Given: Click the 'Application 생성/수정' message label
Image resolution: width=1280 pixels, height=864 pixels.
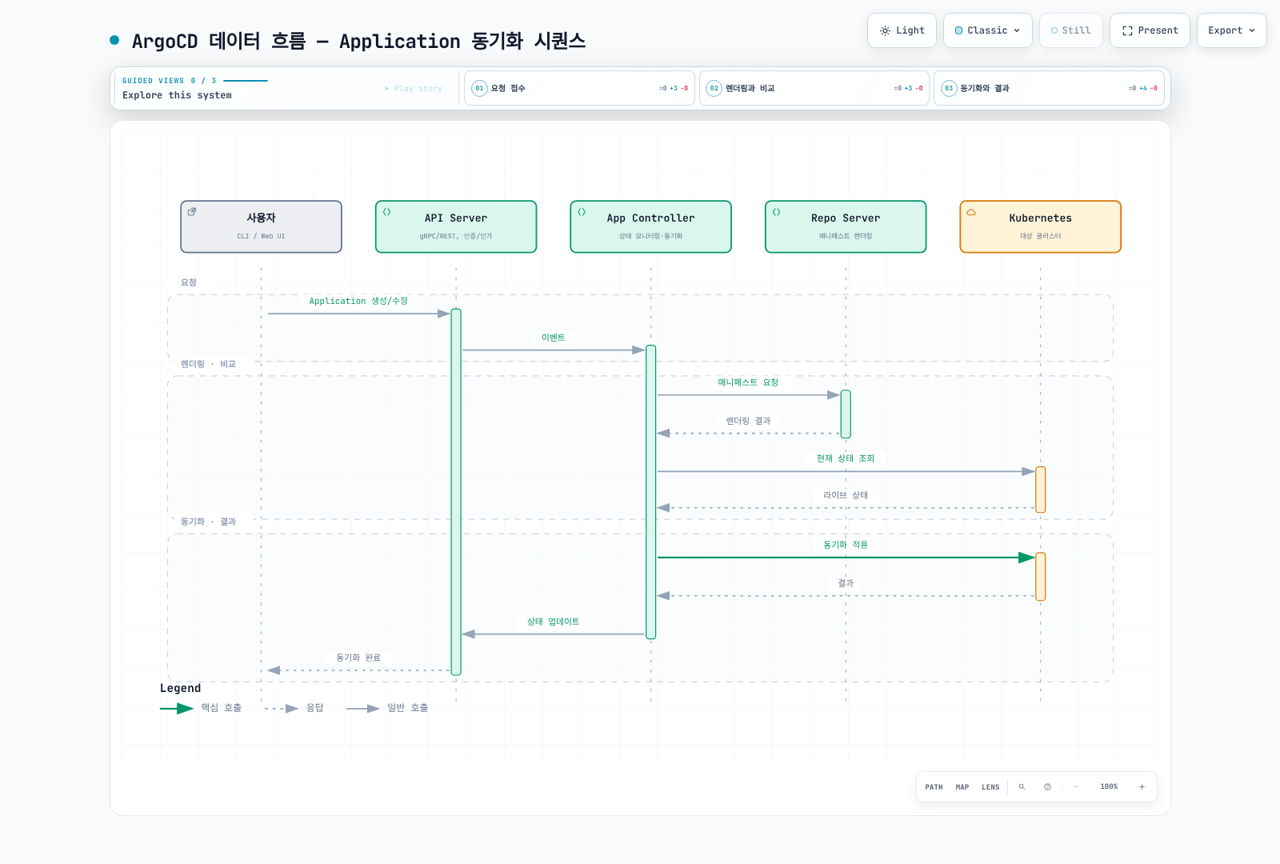Looking at the screenshot, I should [358, 301].
